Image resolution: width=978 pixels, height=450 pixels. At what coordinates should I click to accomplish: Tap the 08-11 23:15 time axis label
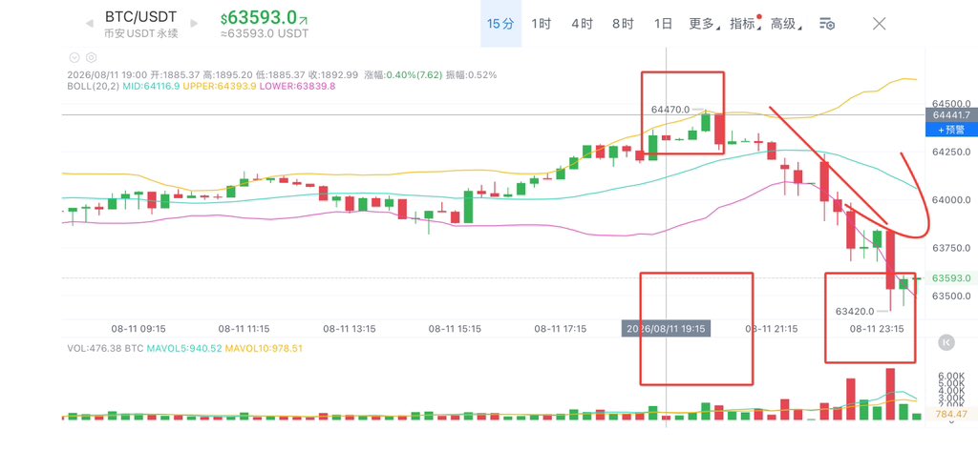pos(878,329)
